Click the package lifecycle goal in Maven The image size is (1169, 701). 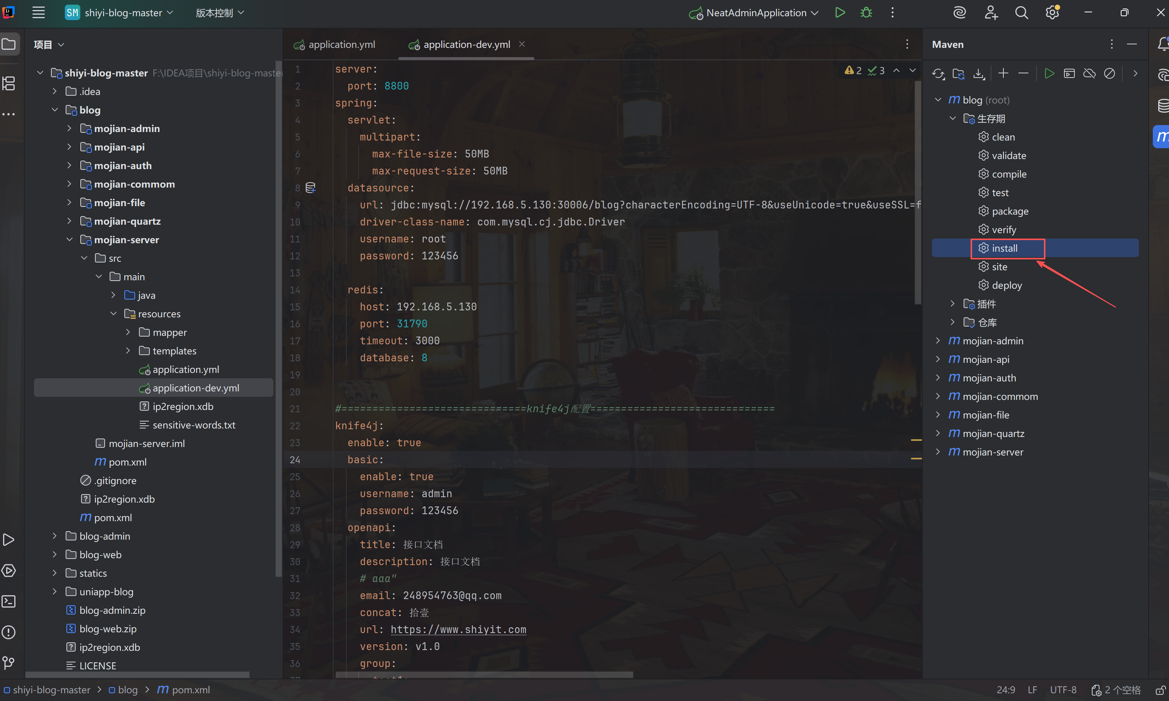tap(1010, 211)
